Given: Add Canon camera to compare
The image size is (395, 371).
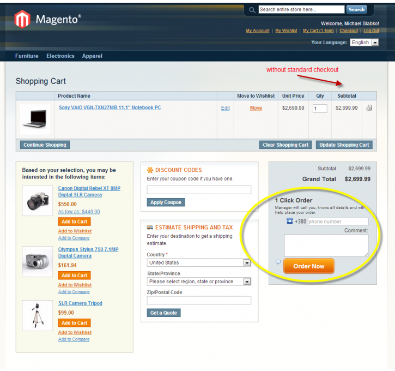Looking at the screenshot, I should (x=74, y=238).
